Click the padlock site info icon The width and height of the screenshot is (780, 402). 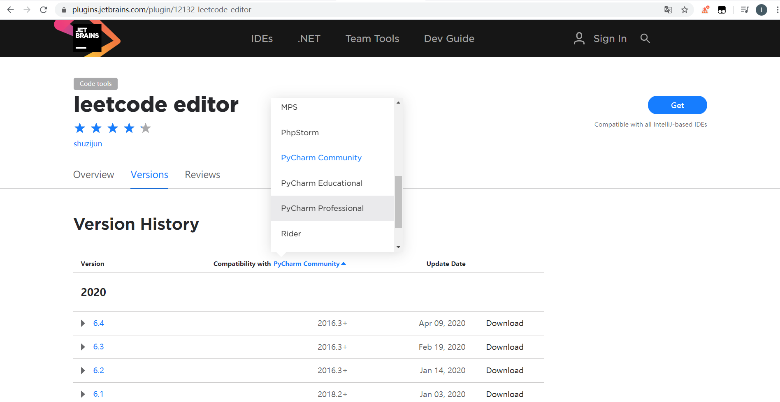64,10
